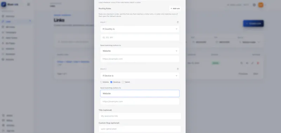Screen dimensions: 281x133
Task: Open Rule 2 Website destination dropdown
Action: [140, 93]
